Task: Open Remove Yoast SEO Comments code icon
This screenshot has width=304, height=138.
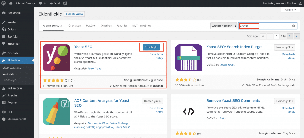Action: pyautogui.click(x=189, y=112)
